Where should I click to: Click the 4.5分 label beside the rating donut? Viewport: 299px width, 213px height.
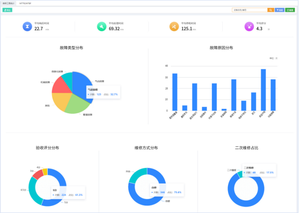coord(23,190)
